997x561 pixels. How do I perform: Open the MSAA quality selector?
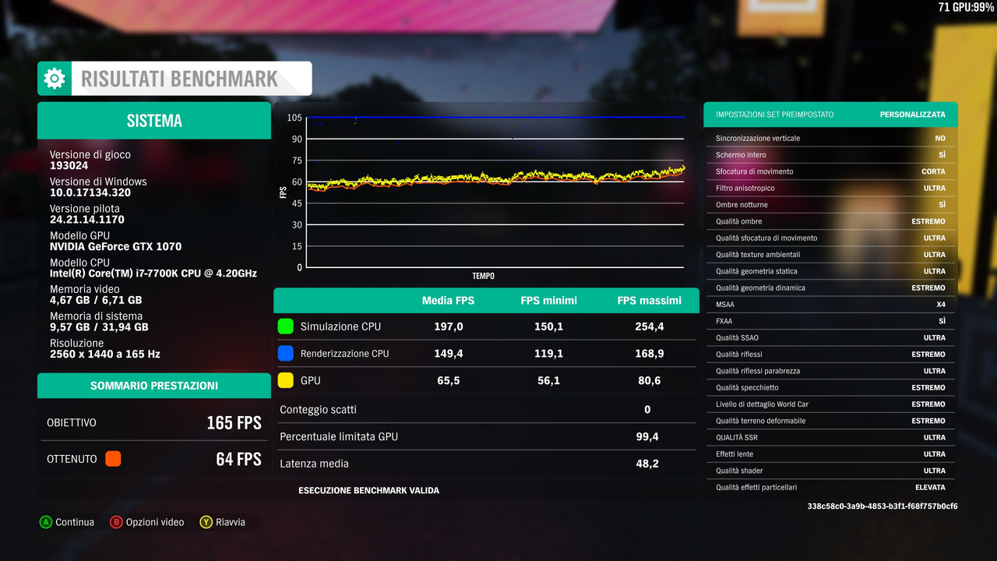pos(830,304)
